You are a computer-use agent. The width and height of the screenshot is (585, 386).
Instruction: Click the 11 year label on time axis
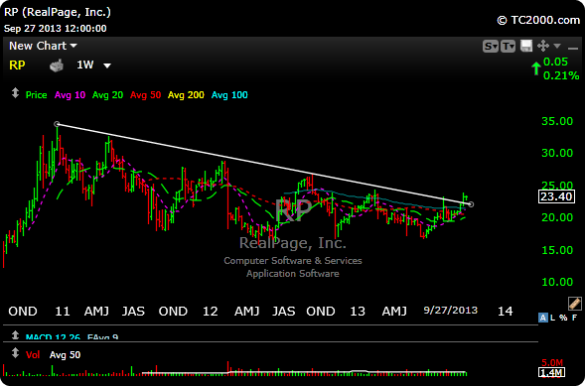tap(62, 311)
